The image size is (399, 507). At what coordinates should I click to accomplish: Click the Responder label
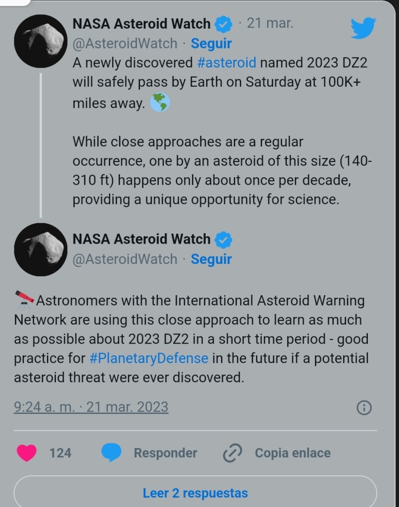pyautogui.click(x=165, y=453)
